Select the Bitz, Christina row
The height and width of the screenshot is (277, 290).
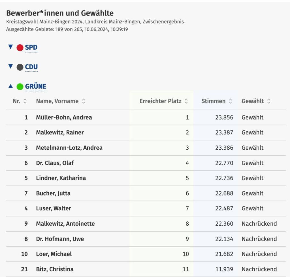[x=146, y=269]
